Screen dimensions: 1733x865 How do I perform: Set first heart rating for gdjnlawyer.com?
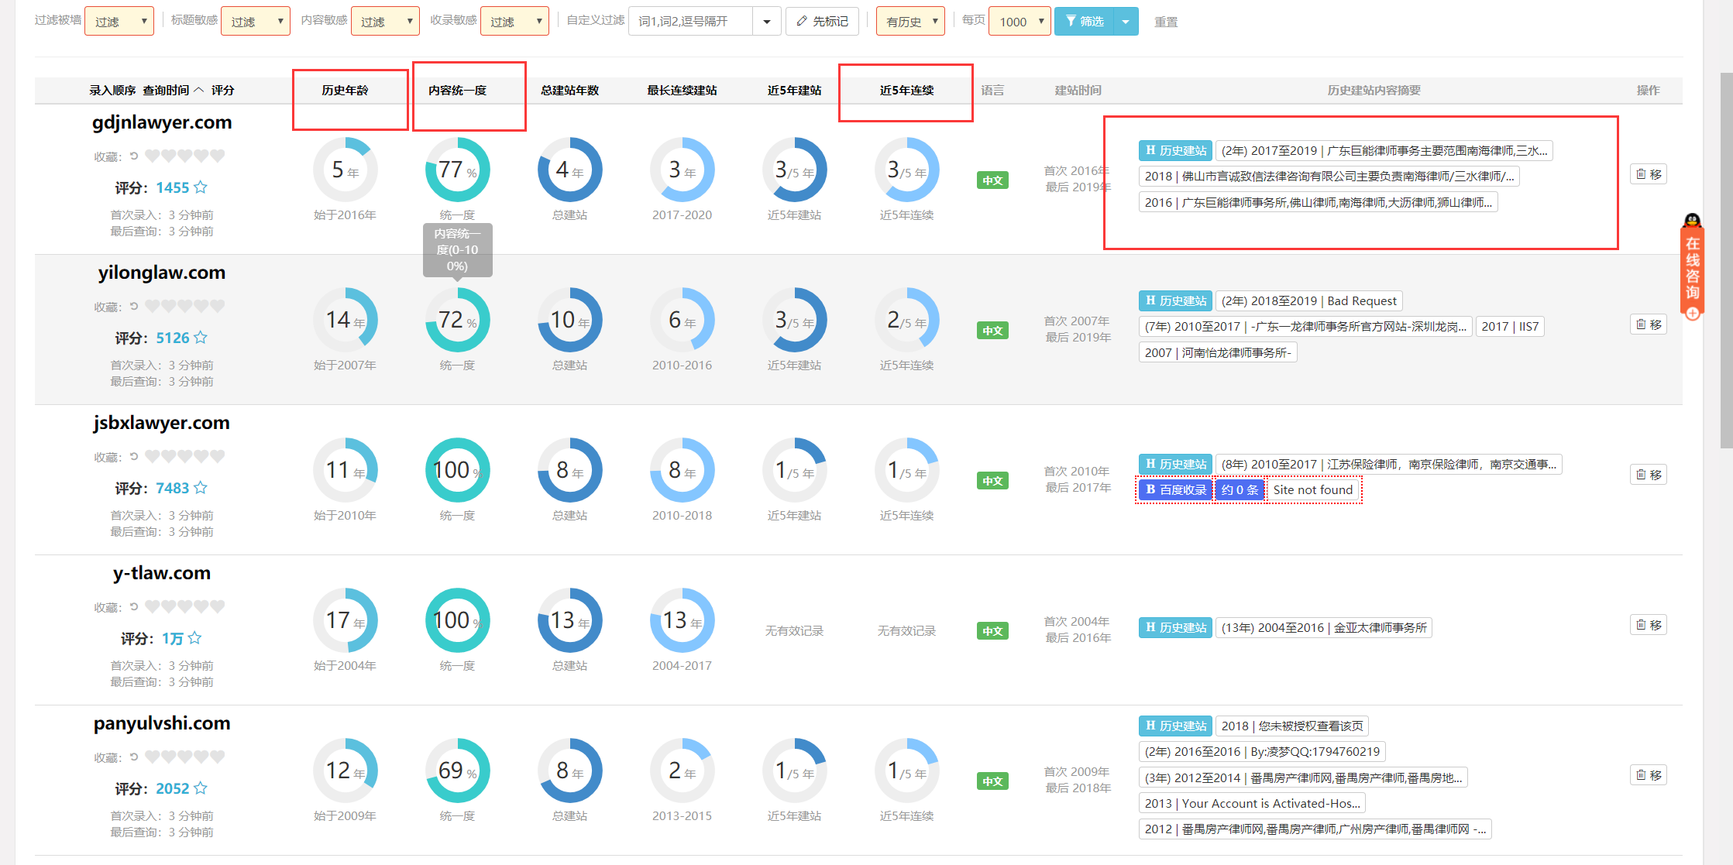point(153,156)
